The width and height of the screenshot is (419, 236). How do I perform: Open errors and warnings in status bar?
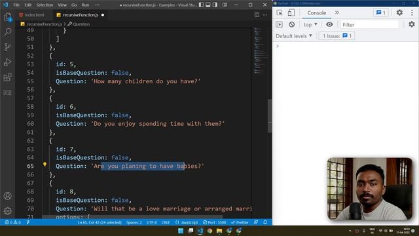[x=13, y=222]
